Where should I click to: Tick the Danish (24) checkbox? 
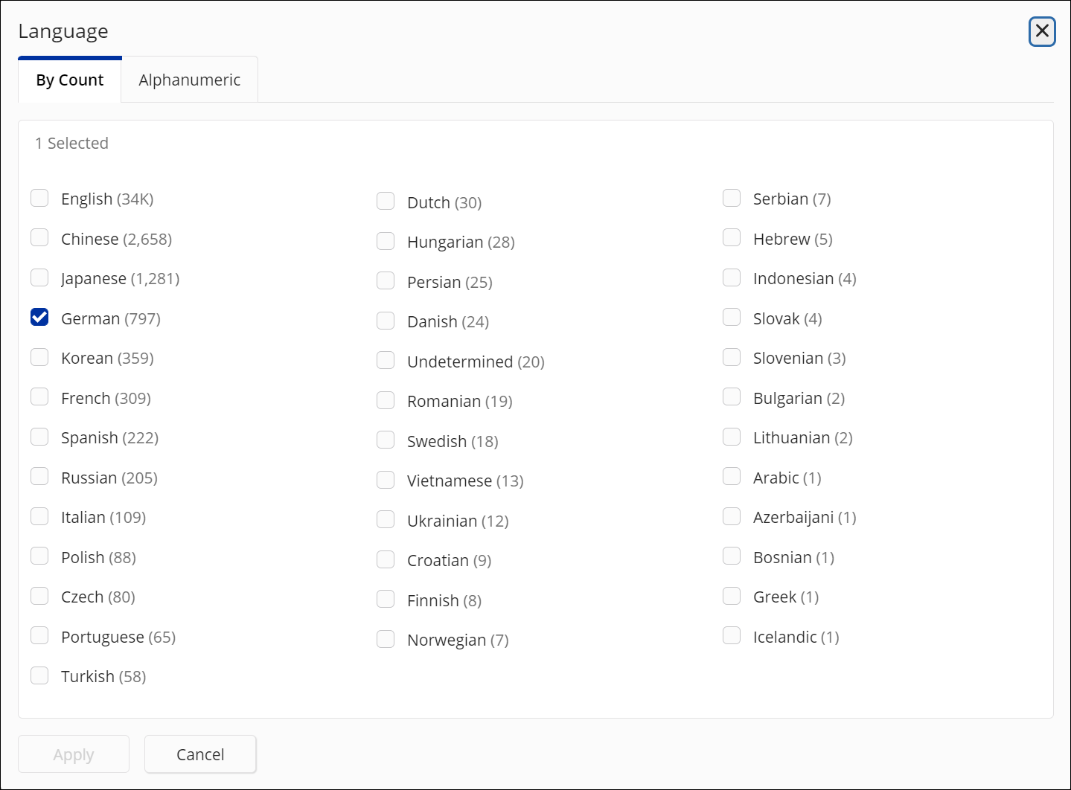[386, 321]
